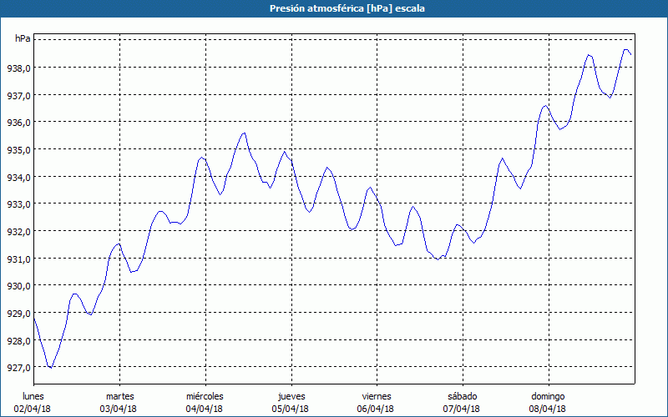Screen dimensions: 668x417
Task: Select the 'martes' day label
Action: 120,396
